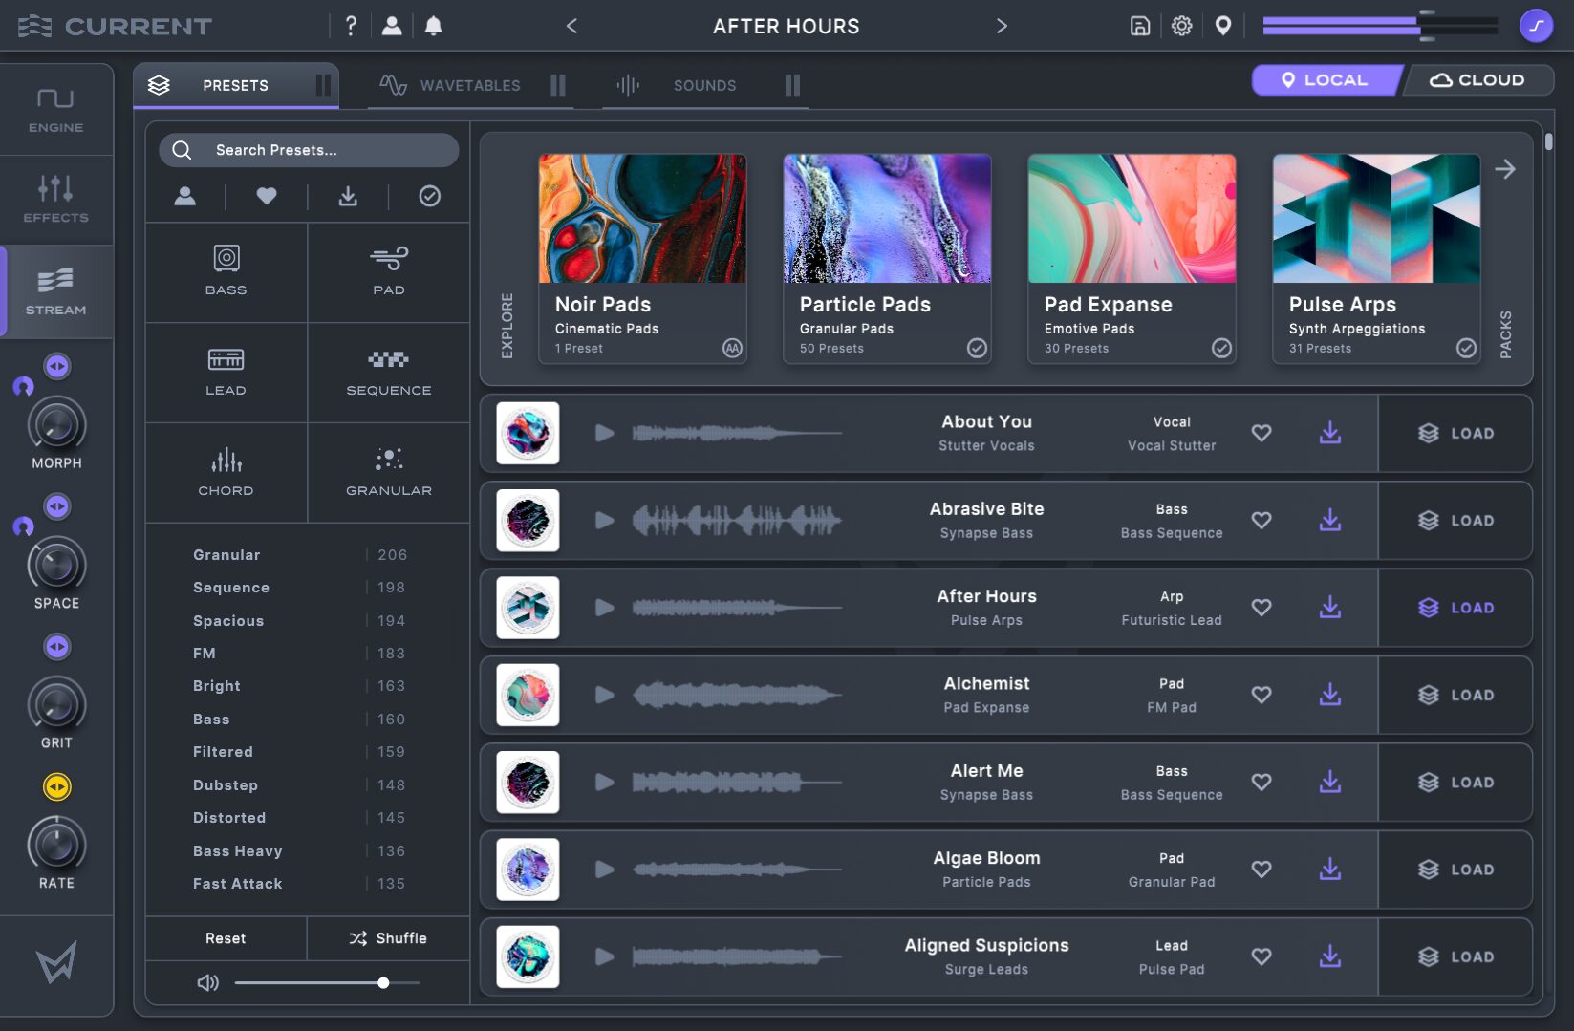Favorite the Alchemist preset
The height and width of the screenshot is (1031, 1574).
(1261, 695)
